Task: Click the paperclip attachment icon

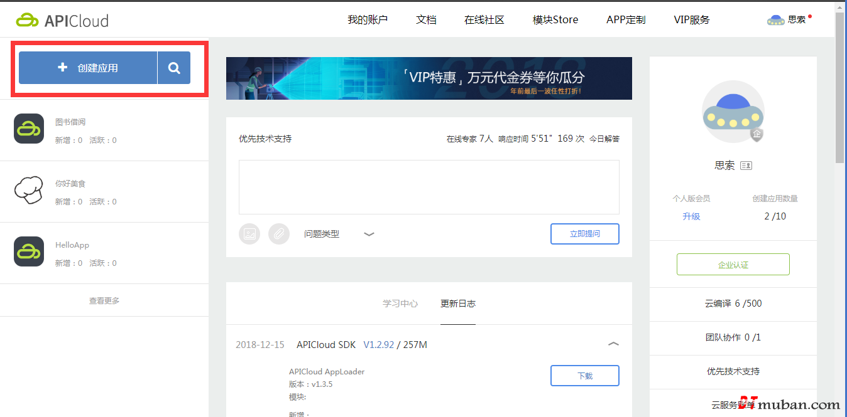Action: pos(279,234)
